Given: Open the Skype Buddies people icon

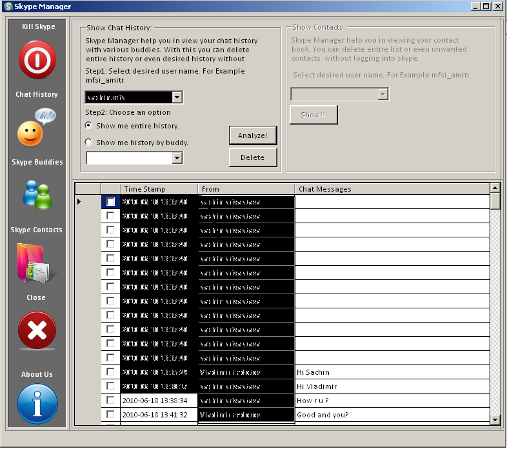Looking at the screenshot, I should [37, 194].
